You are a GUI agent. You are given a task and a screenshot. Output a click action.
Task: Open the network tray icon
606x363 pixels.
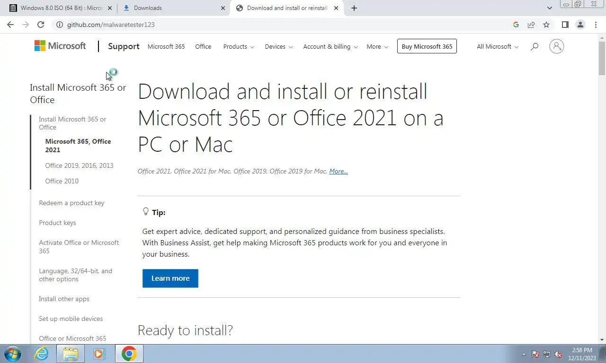coord(547,354)
